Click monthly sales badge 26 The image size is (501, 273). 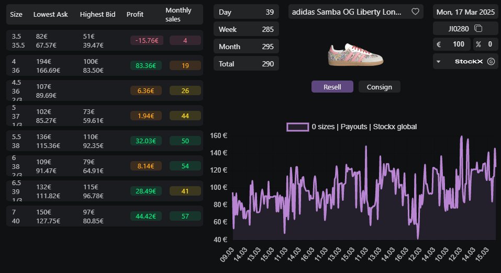185,90
